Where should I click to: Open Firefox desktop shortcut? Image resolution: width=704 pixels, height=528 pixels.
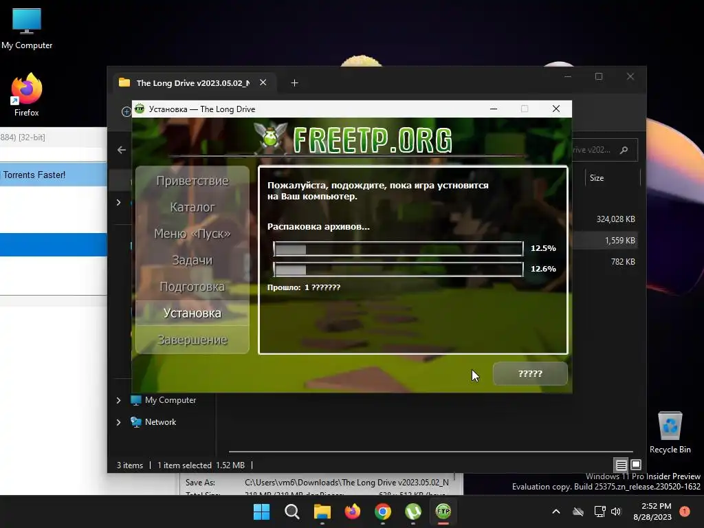(x=27, y=95)
